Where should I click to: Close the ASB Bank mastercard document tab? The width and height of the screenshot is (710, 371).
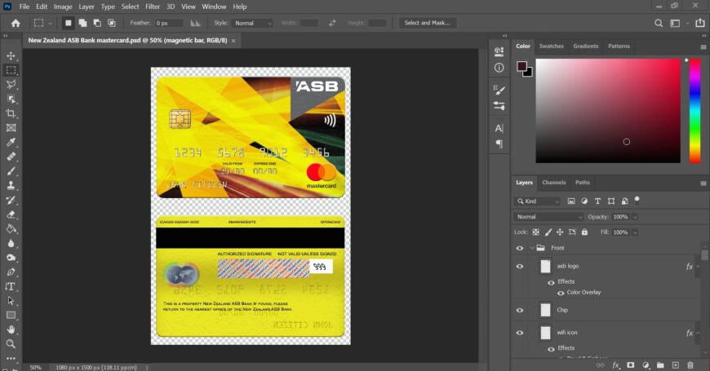coord(233,41)
